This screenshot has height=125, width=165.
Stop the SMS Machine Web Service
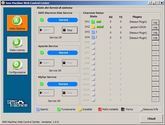(x=70, y=30)
